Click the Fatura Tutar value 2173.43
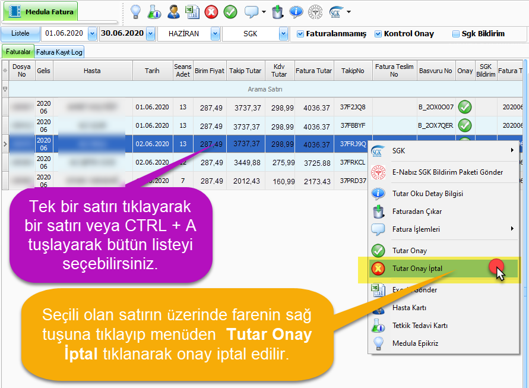 [318, 182]
